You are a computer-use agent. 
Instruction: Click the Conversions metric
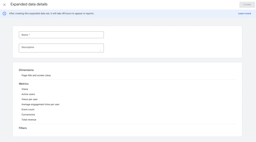pos(28,115)
